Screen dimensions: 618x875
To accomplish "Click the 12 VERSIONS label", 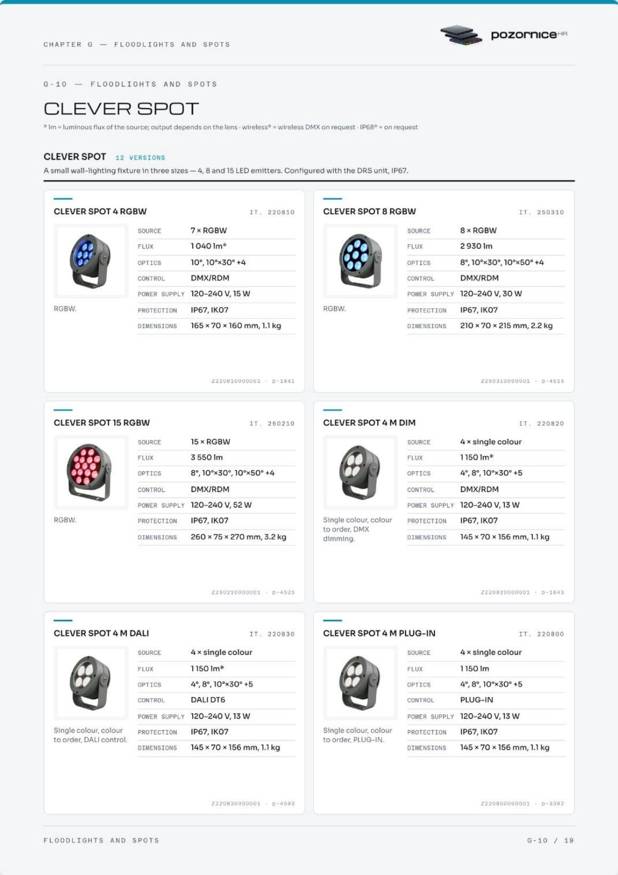I will coord(140,158).
